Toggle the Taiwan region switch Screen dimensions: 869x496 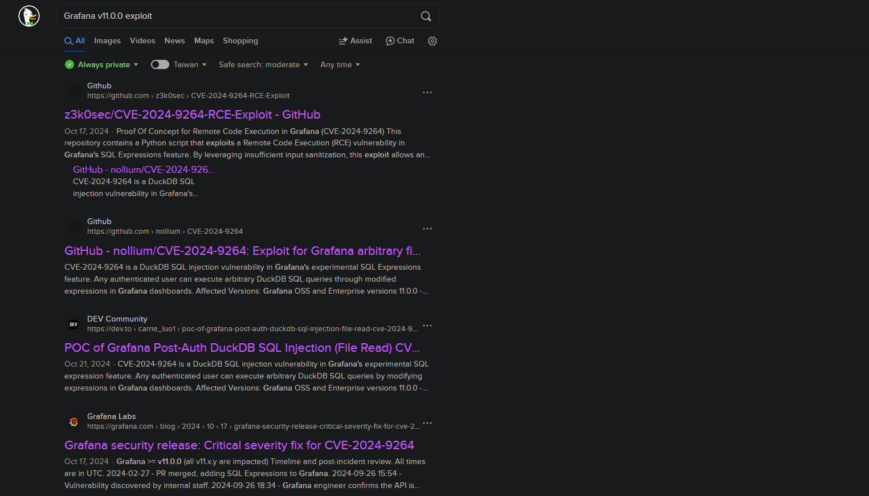point(160,64)
